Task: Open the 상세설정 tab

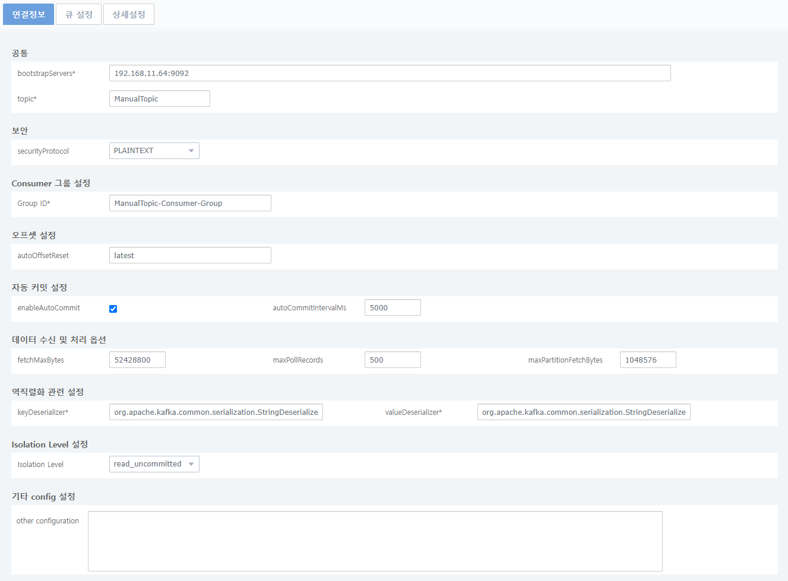Action: pyautogui.click(x=129, y=14)
